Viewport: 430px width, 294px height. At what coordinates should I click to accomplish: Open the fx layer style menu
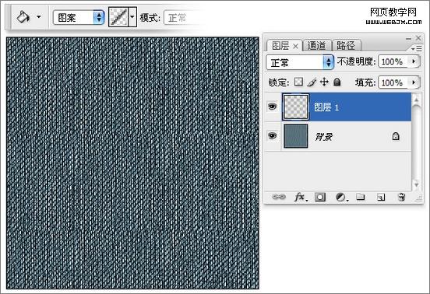click(x=301, y=197)
